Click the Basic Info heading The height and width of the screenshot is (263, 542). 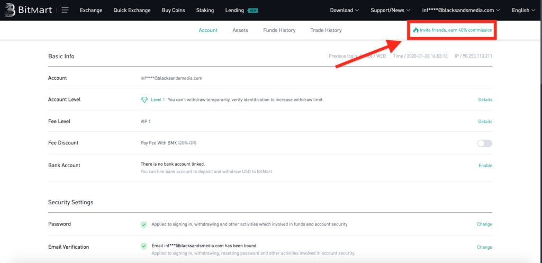point(61,56)
